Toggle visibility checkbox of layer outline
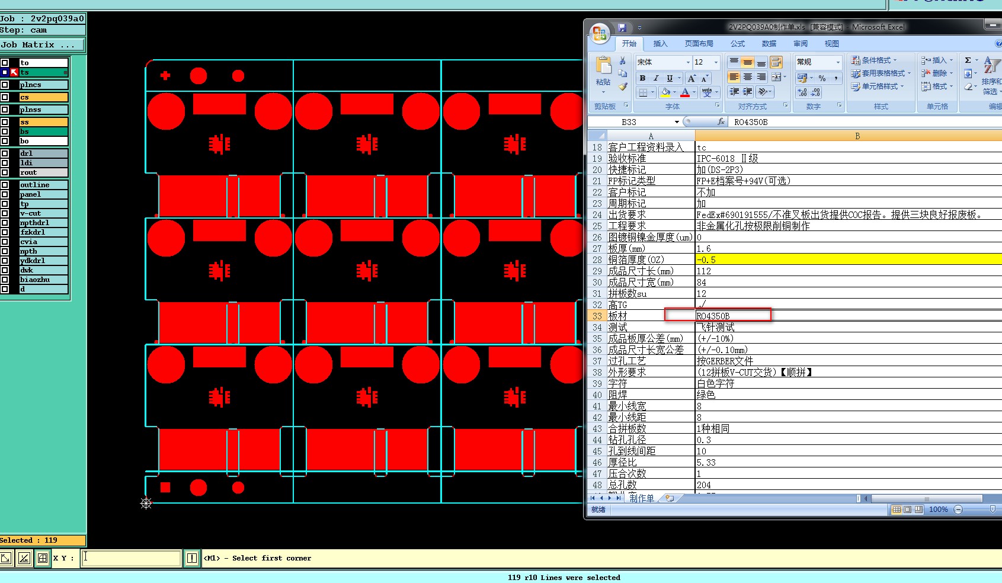The height and width of the screenshot is (583, 1002). point(5,185)
